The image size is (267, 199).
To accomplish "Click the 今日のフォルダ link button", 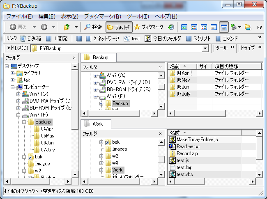I will point(163,39).
